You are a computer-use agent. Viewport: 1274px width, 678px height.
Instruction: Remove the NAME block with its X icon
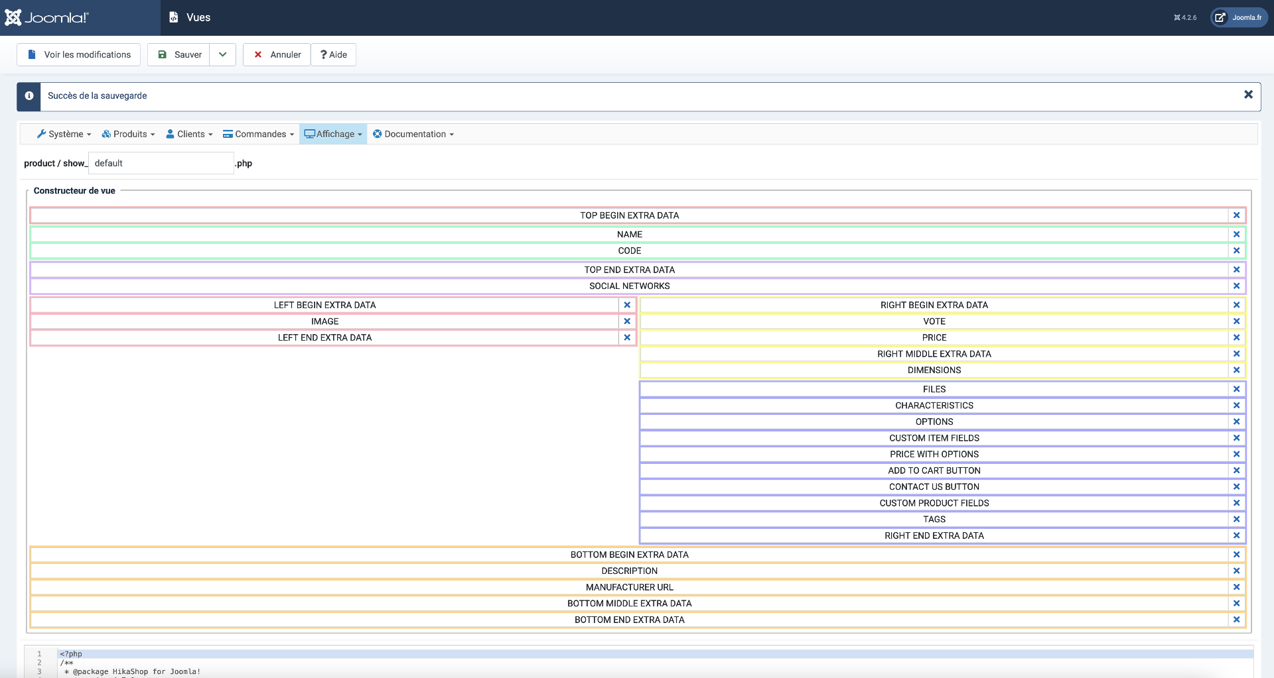[x=1236, y=235]
